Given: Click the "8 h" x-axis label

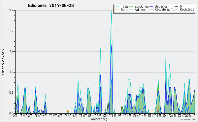Looking at the screenshot, I should pos(75,116).
